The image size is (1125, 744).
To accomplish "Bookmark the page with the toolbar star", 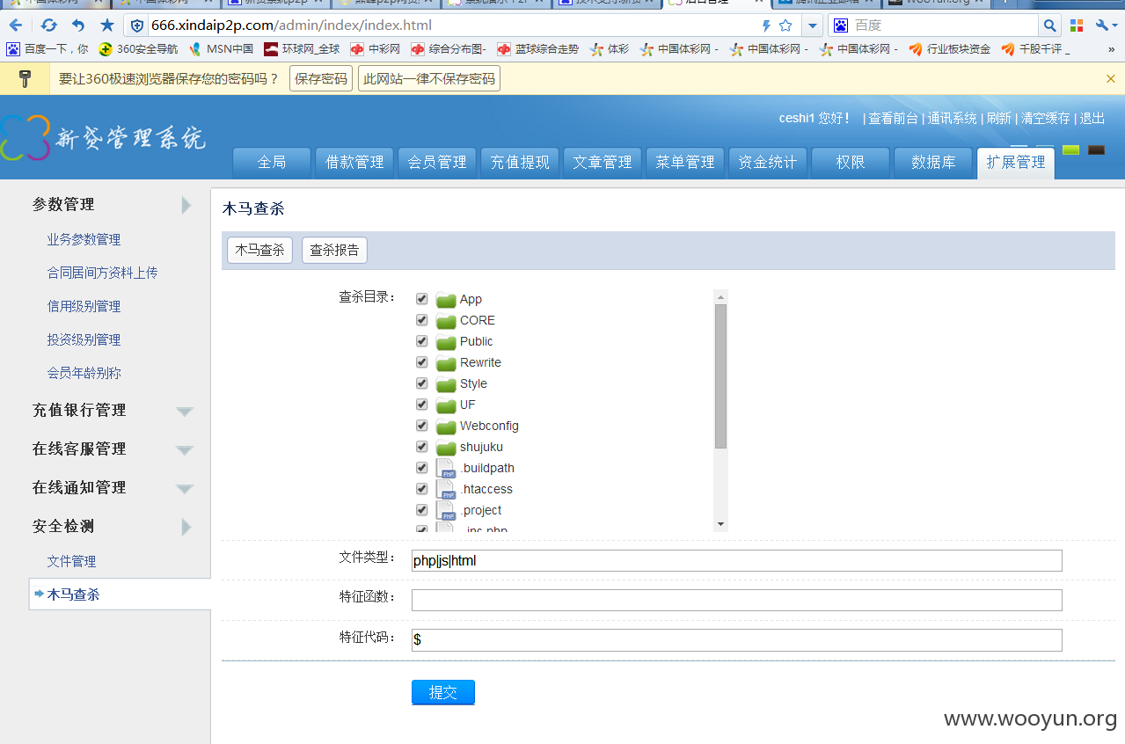I will click(107, 25).
